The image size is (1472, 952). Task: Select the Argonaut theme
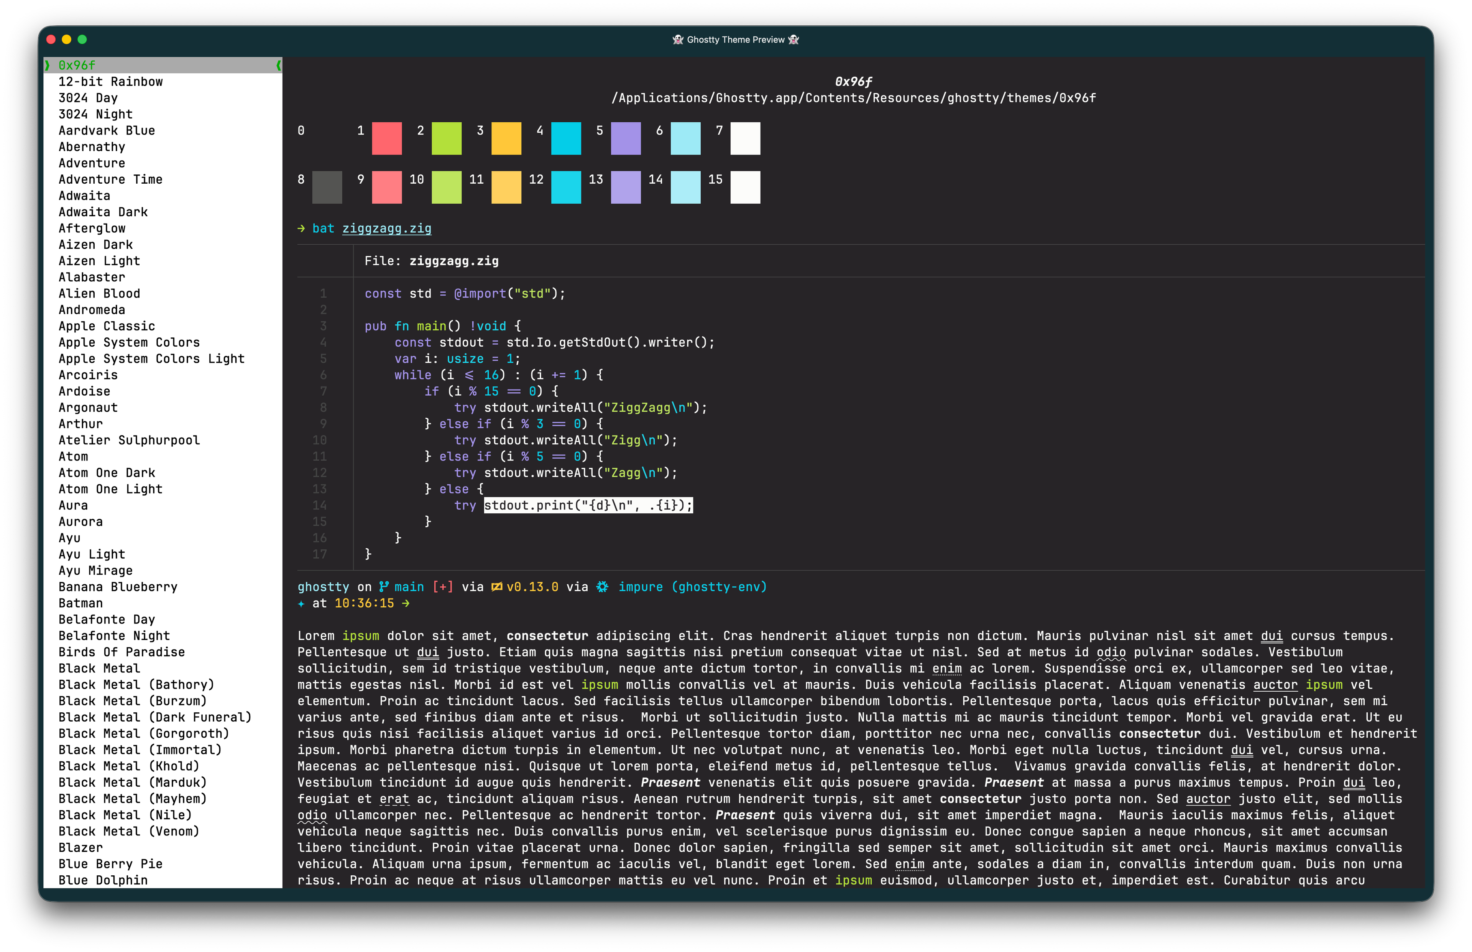[88, 408]
